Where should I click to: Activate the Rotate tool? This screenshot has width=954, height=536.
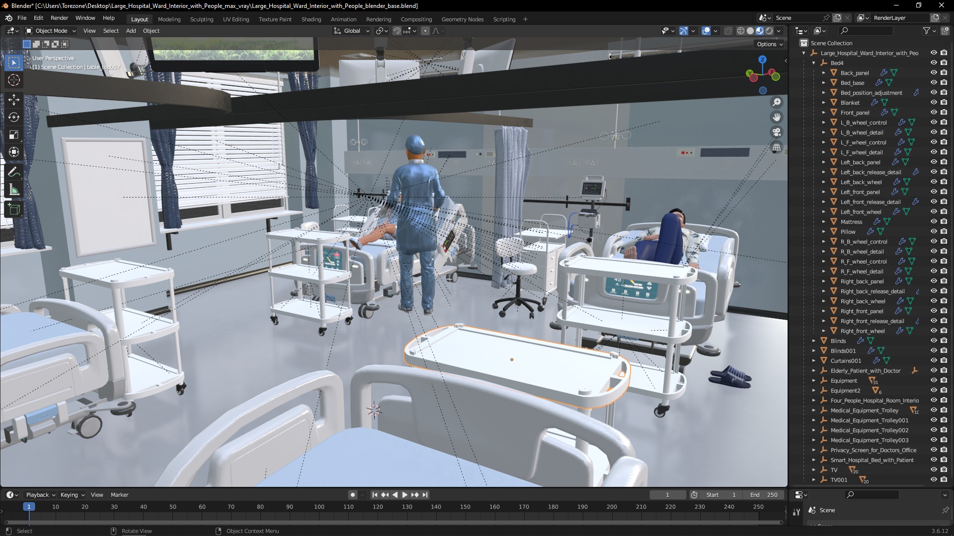(14, 117)
